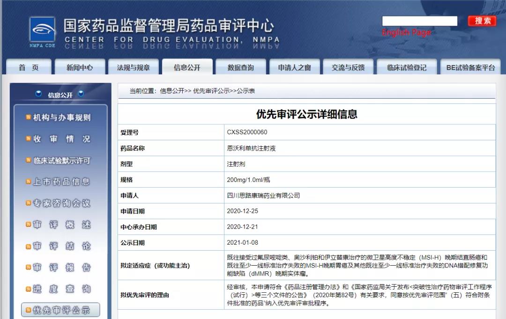Open 收审情况 in sidebar
Viewport: 506px width, 319px height.
(x=62, y=139)
